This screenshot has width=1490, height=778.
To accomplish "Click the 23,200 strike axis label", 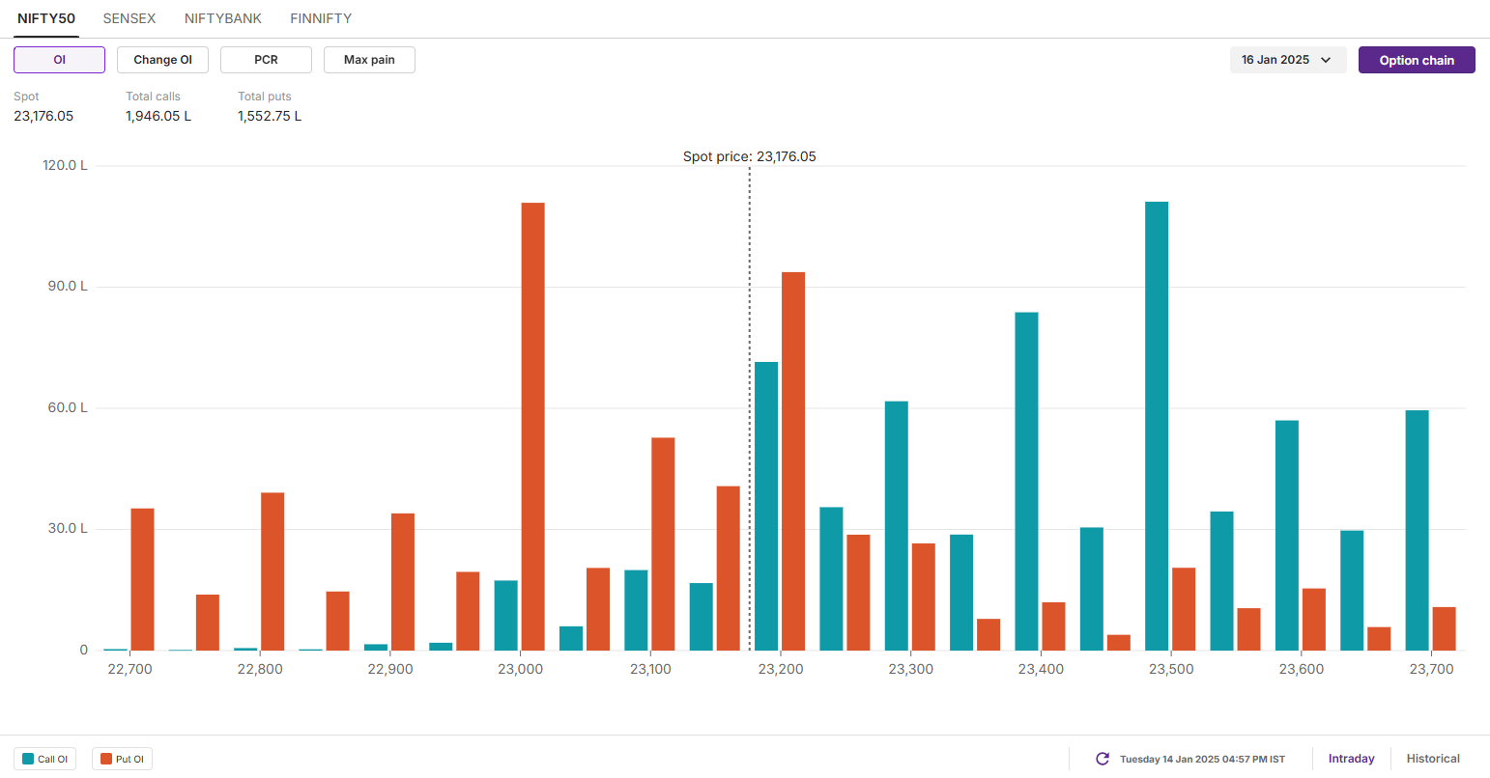I will pyautogui.click(x=781, y=669).
